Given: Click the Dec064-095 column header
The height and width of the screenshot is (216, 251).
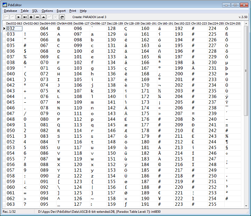Looking at the screenshot, I should 48,24.
